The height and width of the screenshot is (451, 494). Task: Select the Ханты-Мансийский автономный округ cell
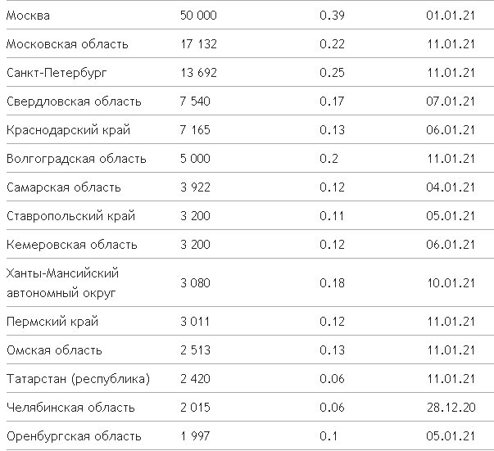63,282
